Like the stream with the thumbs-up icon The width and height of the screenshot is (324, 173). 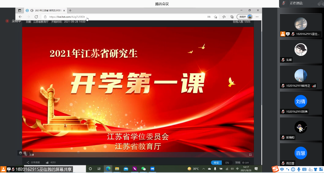click(x=47, y=162)
